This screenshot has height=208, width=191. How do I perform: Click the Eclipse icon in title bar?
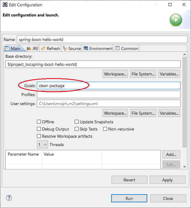[5, 5]
